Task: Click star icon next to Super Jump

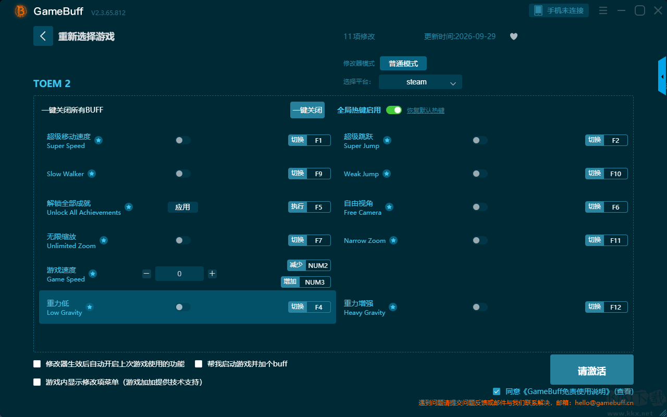Action: [387, 140]
